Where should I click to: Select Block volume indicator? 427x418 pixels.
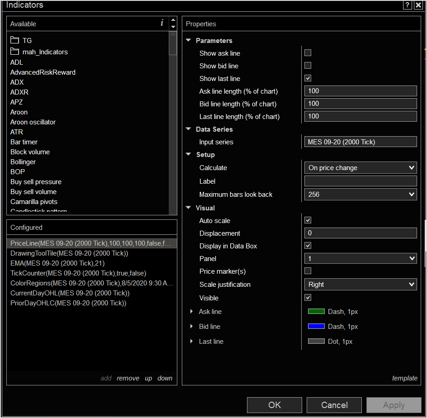coord(30,152)
